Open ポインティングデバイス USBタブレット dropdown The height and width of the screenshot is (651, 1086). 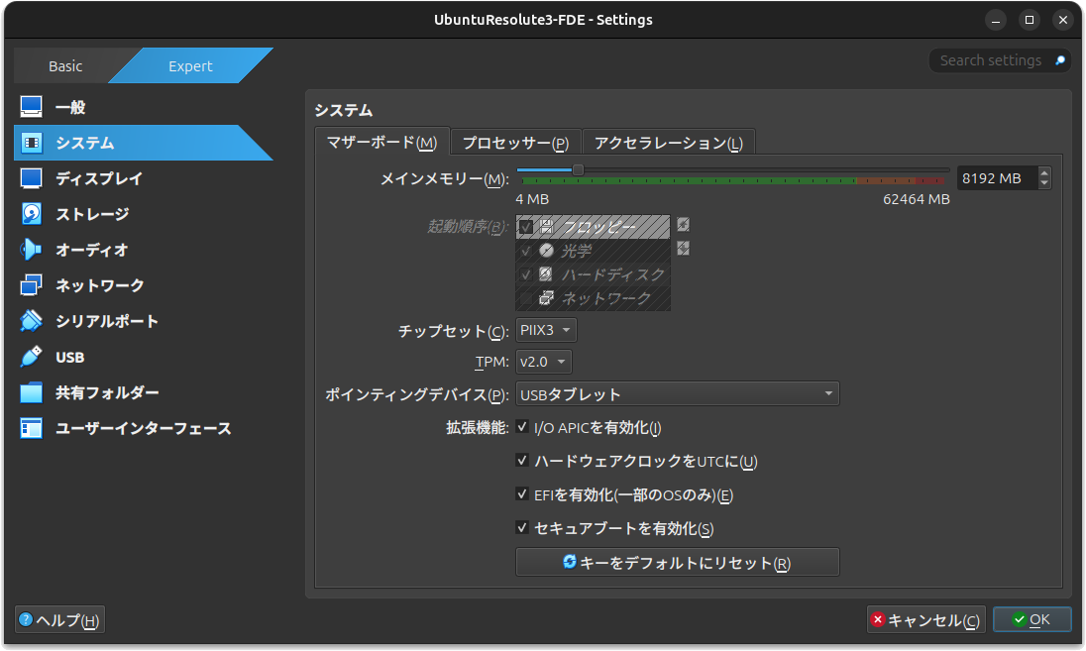677,394
